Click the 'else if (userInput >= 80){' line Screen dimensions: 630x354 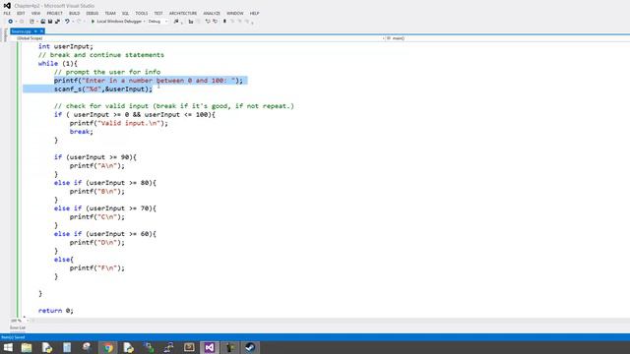tap(105, 183)
